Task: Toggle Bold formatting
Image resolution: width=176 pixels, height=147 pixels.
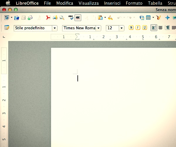Action: click(131, 28)
